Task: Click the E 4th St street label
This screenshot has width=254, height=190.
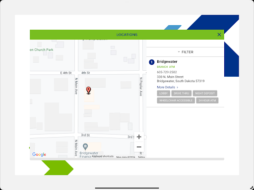Action: click(66, 73)
